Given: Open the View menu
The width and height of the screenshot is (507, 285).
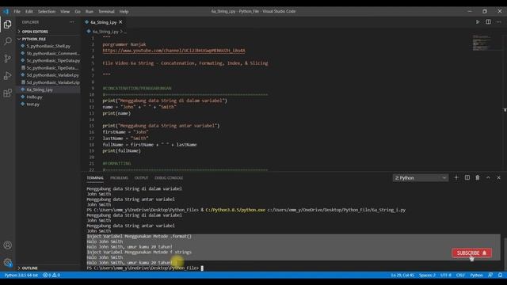Looking at the screenshot, I should click(x=65, y=11).
